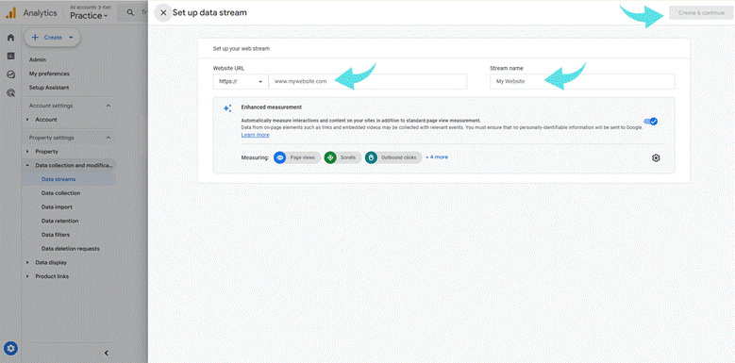Select Data retention in the sidebar
Image resolution: width=735 pixels, height=363 pixels.
[x=60, y=221]
